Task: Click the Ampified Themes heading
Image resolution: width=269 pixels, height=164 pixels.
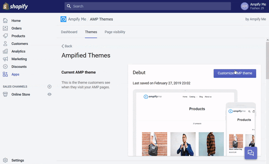Action: tap(86, 55)
